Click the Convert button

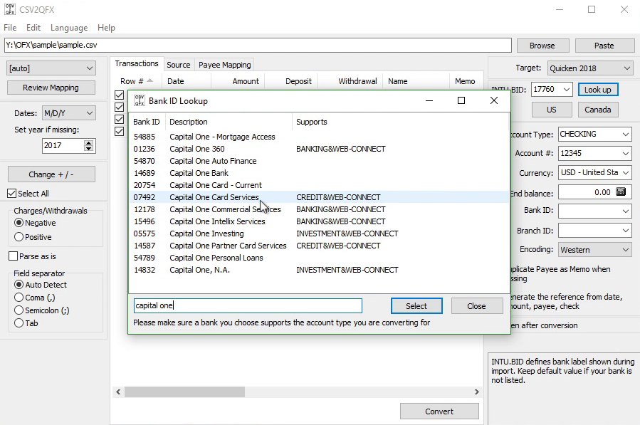[x=439, y=411]
